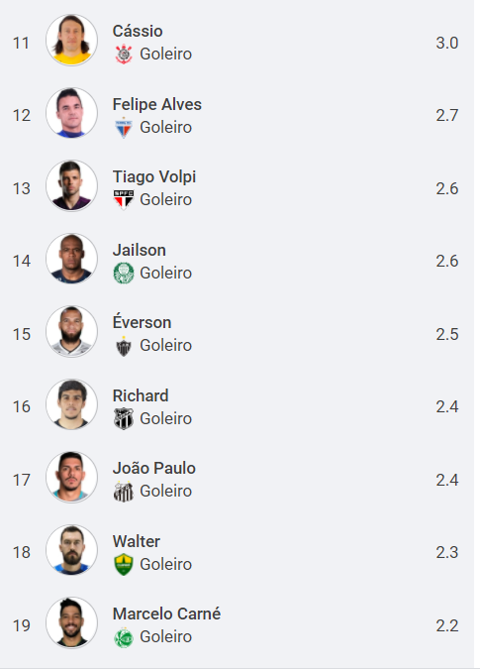480x670 pixels.
Task: Click the São Paulo SPFC crest
Action: pyautogui.click(x=124, y=199)
